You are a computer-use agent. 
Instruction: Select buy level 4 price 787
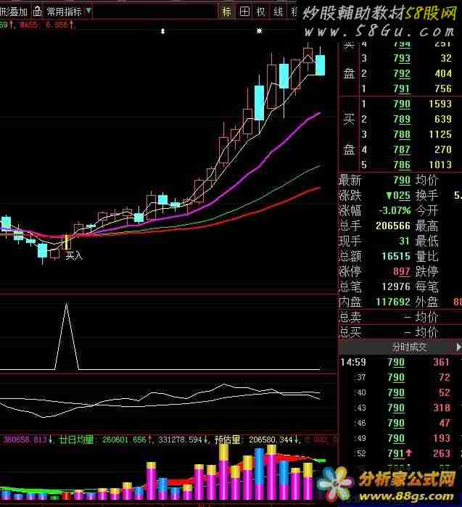[402, 149]
